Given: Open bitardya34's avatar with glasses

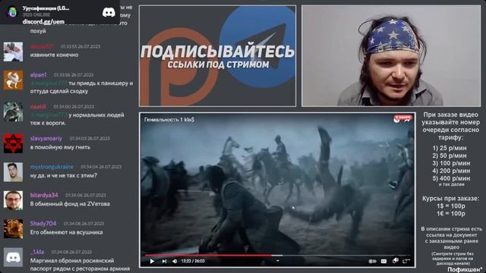Looking at the screenshot, I should [x=13, y=200].
